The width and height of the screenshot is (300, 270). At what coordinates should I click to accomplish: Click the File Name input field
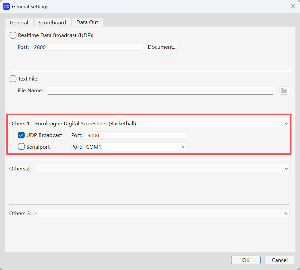pos(161,91)
